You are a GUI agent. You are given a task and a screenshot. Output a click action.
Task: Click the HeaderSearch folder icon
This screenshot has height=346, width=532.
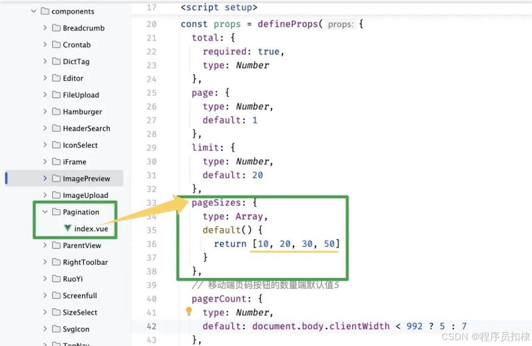(56, 128)
